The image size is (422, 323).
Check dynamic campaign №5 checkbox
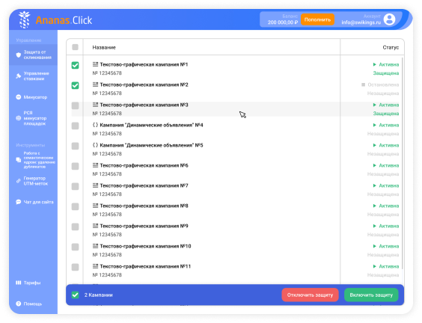75,146
